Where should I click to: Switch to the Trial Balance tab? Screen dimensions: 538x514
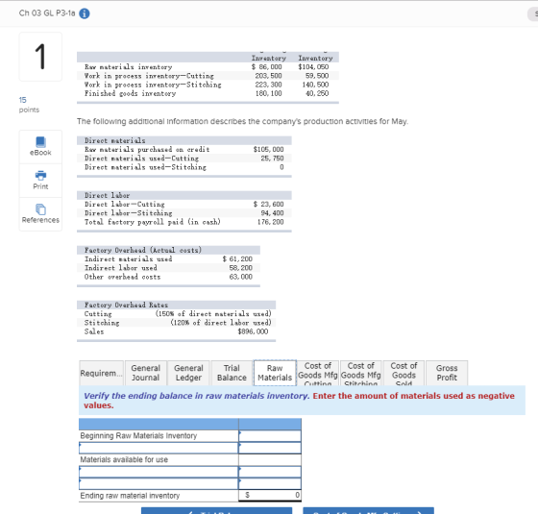tap(232, 373)
